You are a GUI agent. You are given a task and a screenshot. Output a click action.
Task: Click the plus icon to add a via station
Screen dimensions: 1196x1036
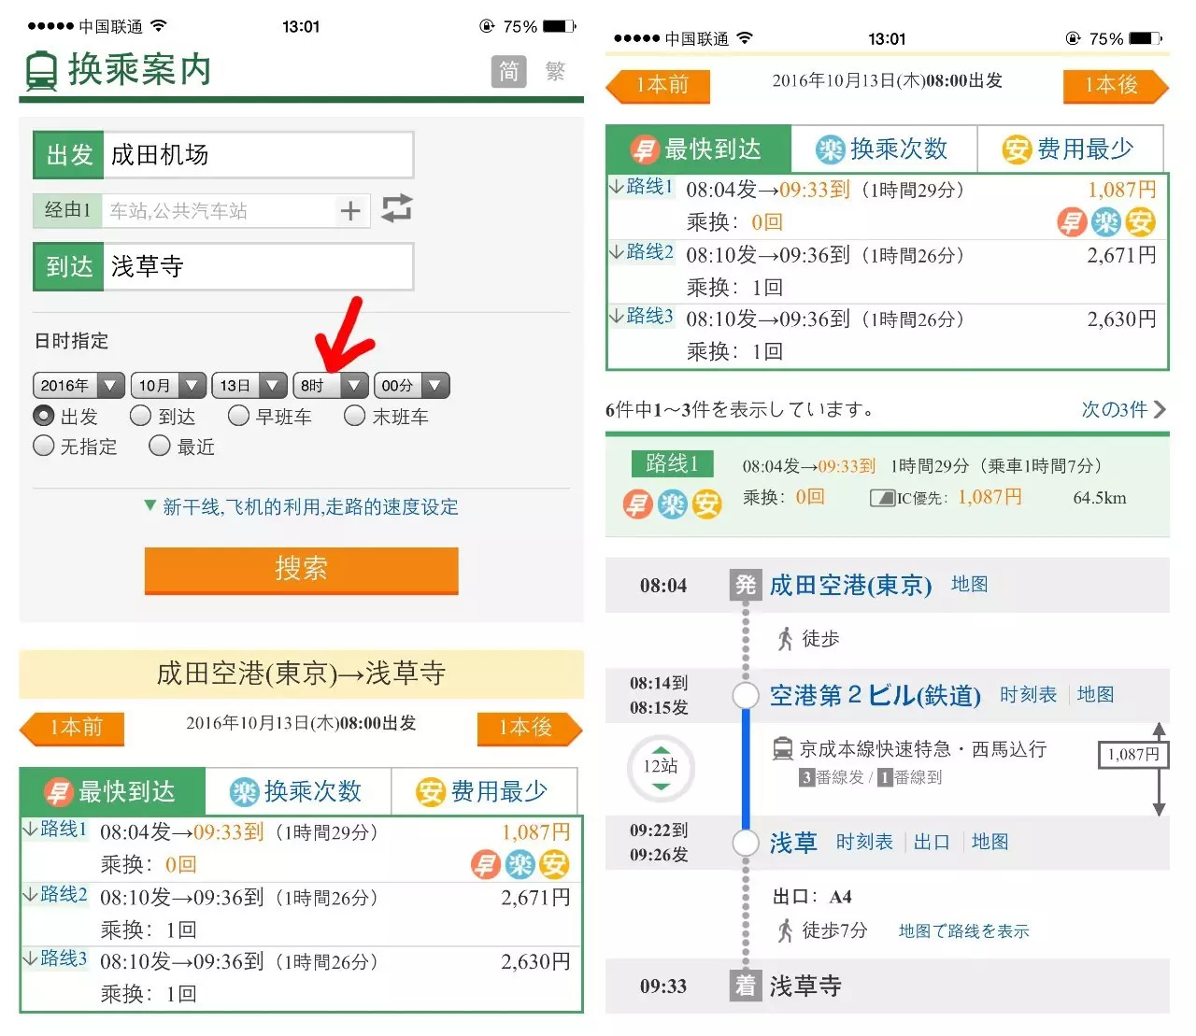tap(350, 210)
